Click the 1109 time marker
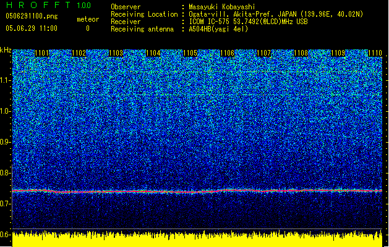The image size is (389, 247). click(x=338, y=53)
